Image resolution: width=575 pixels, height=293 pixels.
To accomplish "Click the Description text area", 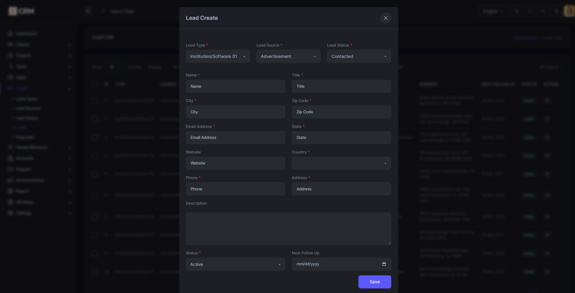I will [x=288, y=229].
